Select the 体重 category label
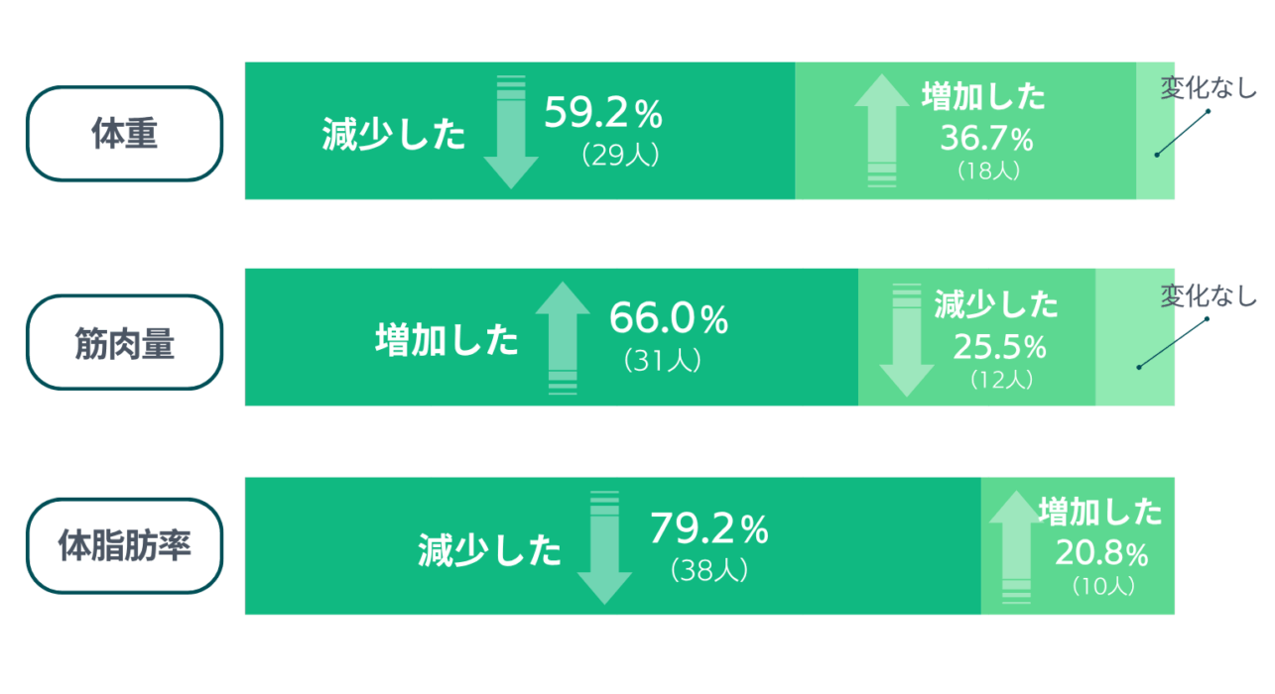The height and width of the screenshot is (694, 1275). coord(124,134)
